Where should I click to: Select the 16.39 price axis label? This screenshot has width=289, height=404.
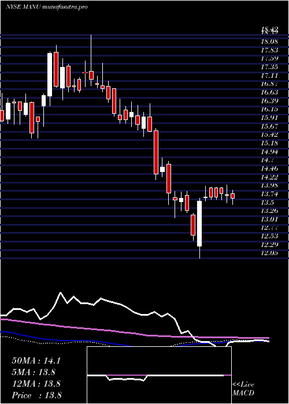pyautogui.click(x=269, y=101)
